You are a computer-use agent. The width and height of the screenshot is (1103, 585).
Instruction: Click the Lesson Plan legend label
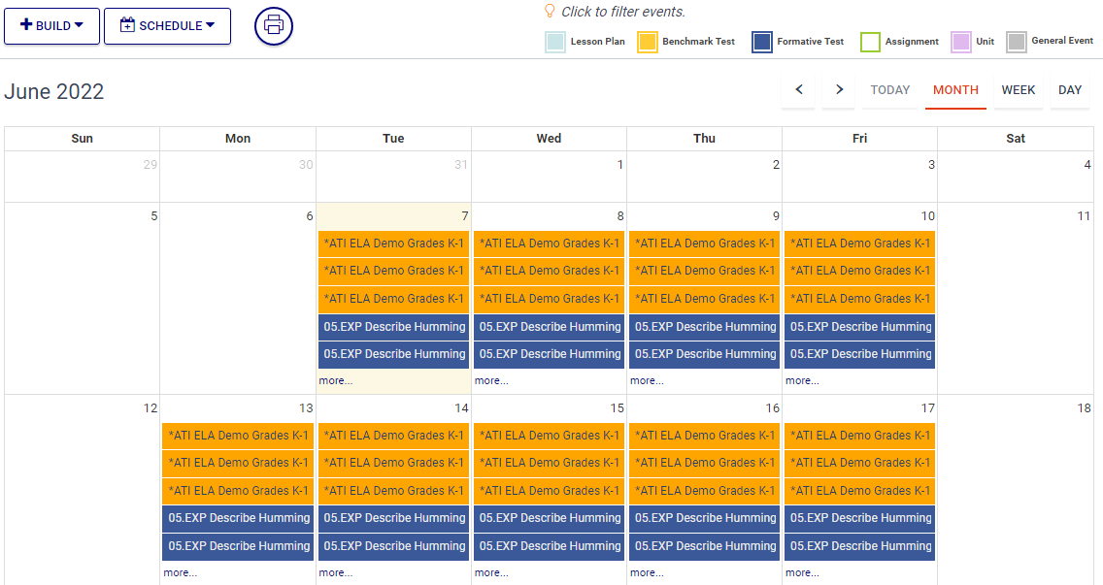point(597,42)
